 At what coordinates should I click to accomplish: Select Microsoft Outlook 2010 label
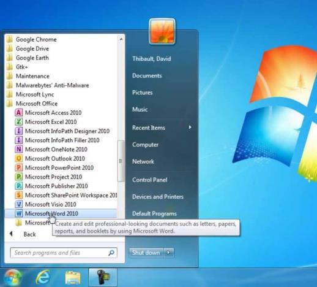click(x=55, y=158)
